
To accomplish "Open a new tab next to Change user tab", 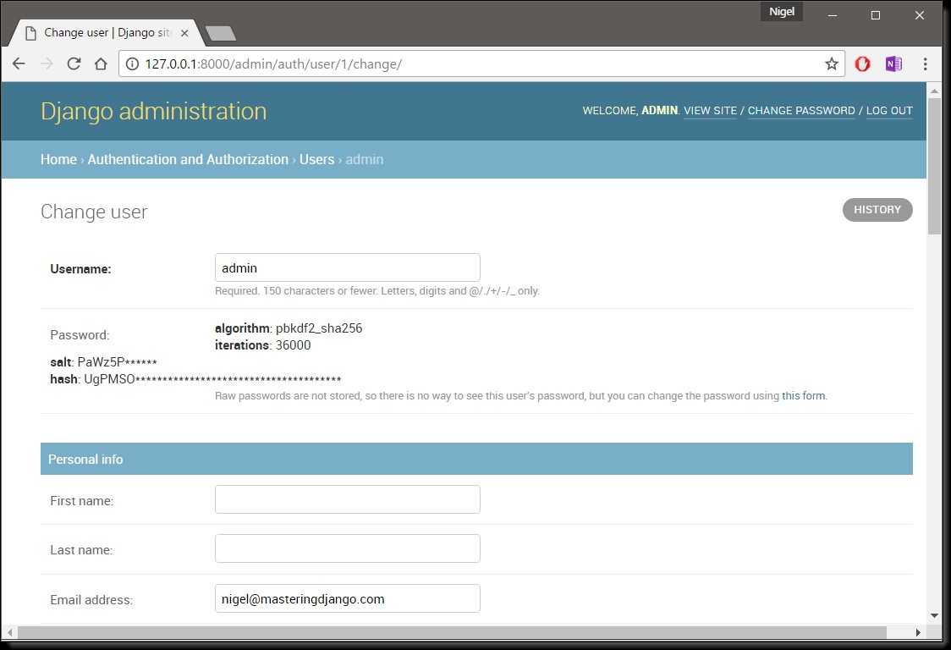I will coord(221,33).
